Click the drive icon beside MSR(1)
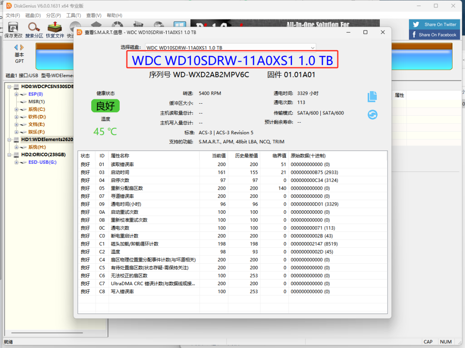 point(23,102)
